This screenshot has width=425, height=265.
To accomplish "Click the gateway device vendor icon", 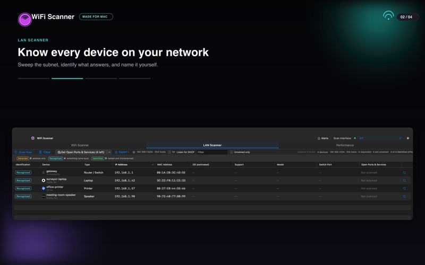I will [x=44, y=173].
